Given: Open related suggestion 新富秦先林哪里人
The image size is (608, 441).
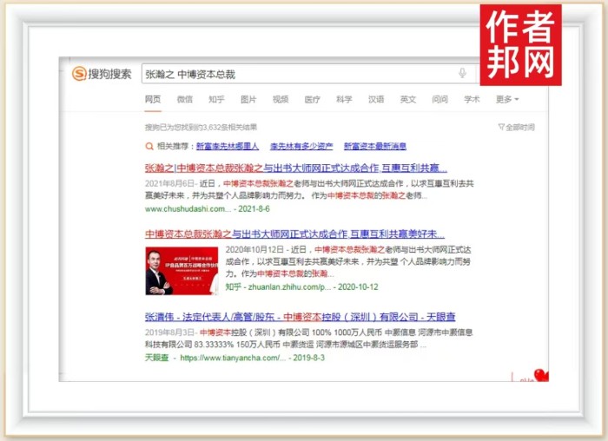Looking at the screenshot, I should 227,147.
